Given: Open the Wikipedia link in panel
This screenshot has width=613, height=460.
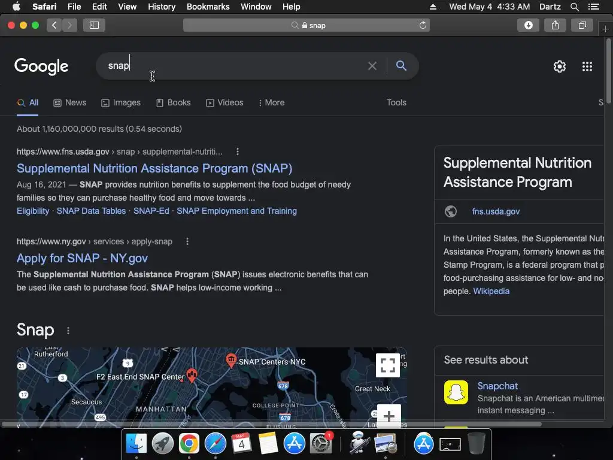Looking at the screenshot, I should coord(491,291).
